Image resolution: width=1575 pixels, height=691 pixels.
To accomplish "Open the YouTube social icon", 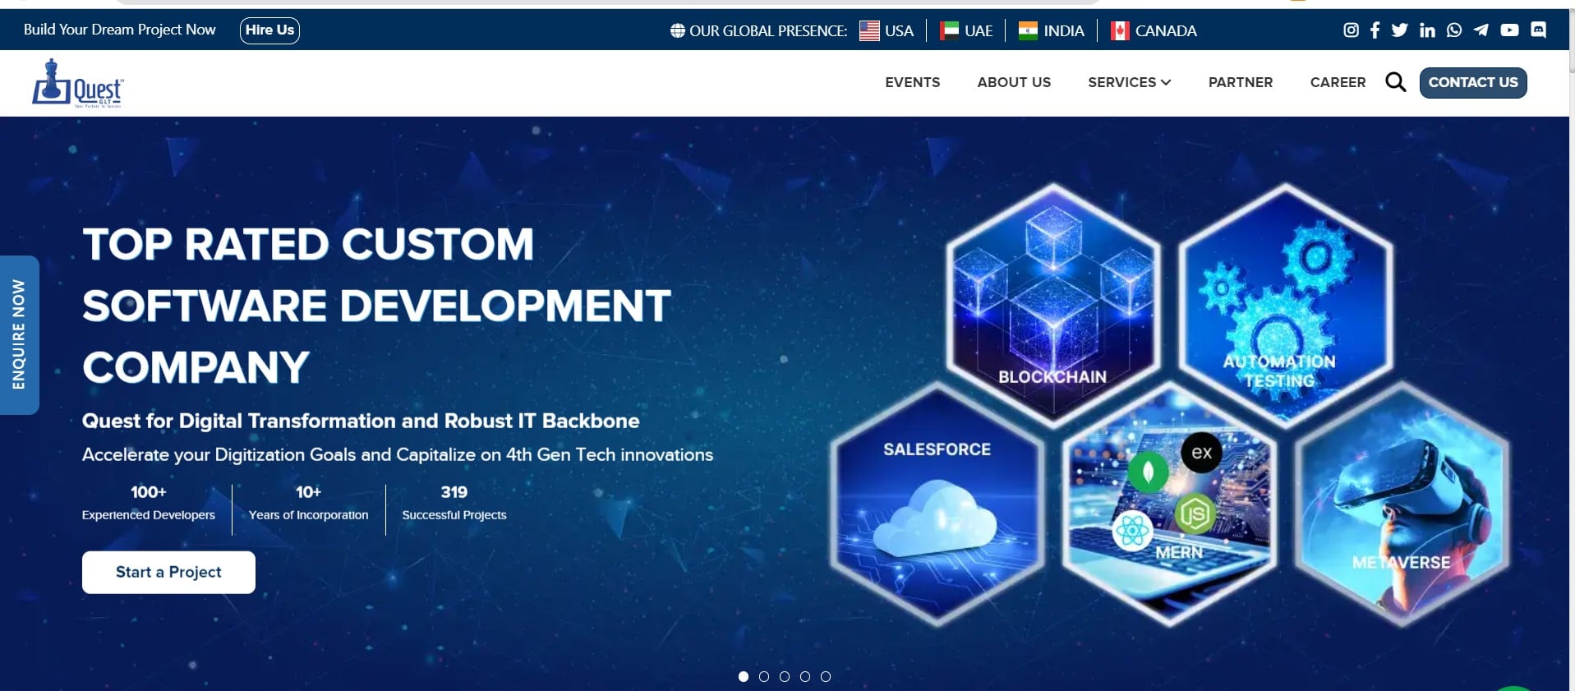I will pos(1509,30).
